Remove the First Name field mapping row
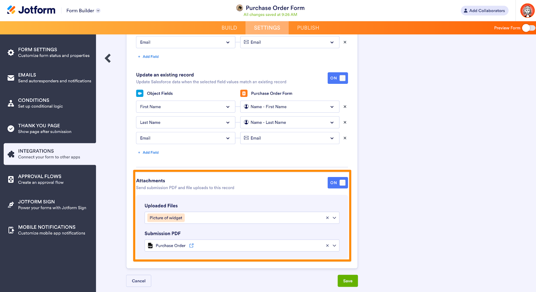The width and height of the screenshot is (536, 292). point(345,107)
